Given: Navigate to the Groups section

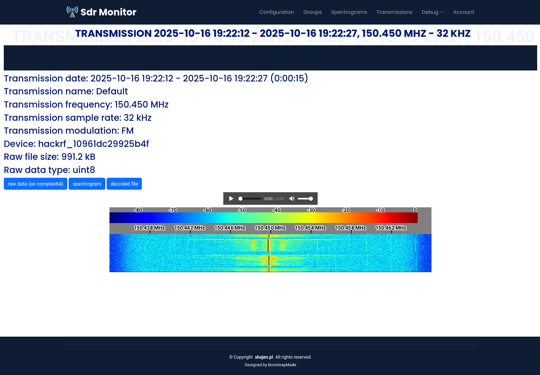Looking at the screenshot, I should coord(312,12).
